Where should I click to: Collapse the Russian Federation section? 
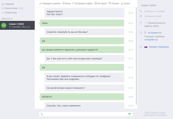(x=141, y=47)
